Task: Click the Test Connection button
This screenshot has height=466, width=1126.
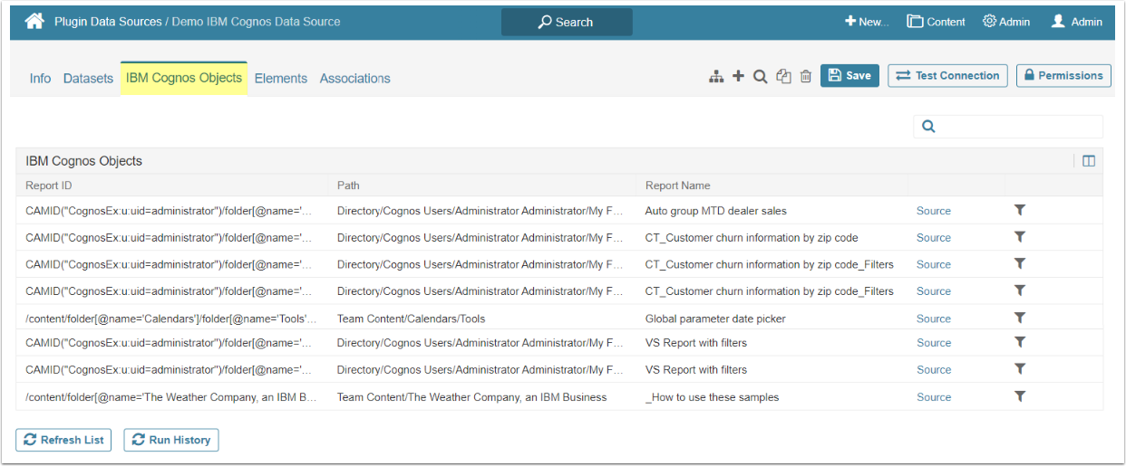Action: pyautogui.click(x=947, y=76)
